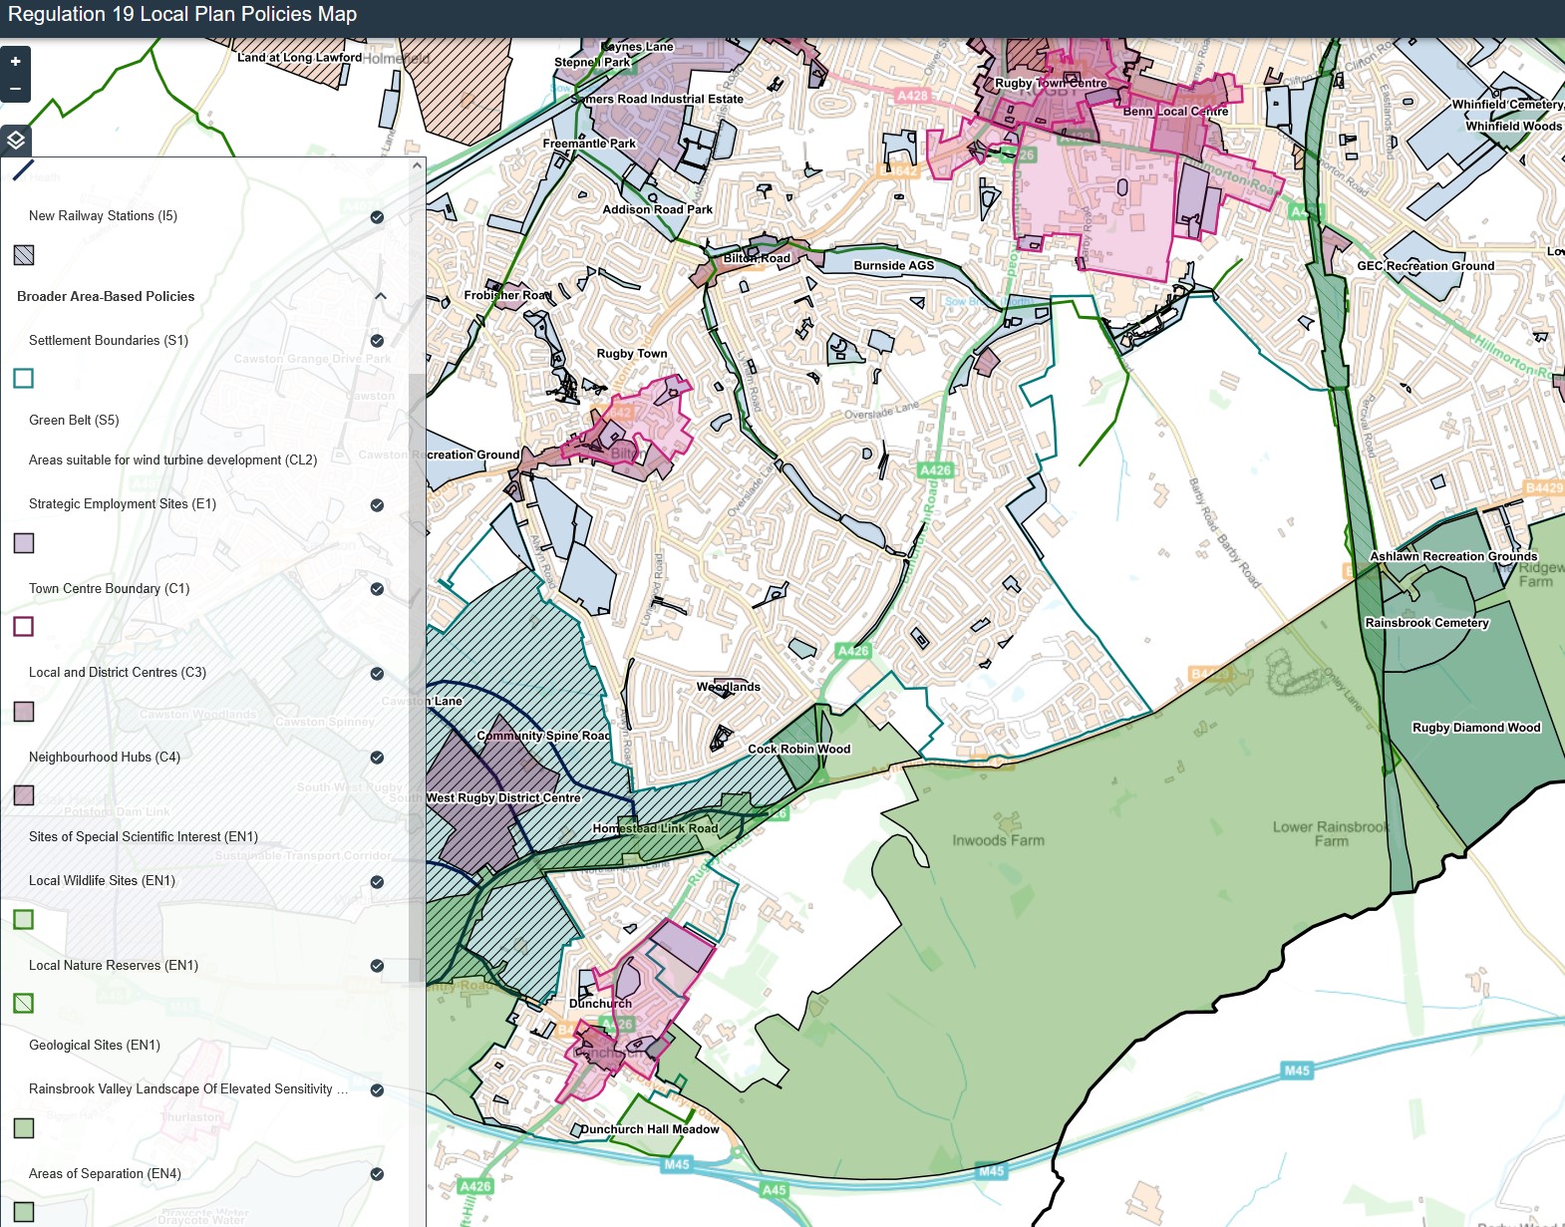Viewport: 1565px width, 1227px height.
Task: Toggle Settlement Boundaries (S1) layer checkbox
Action: (x=377, y=341)
